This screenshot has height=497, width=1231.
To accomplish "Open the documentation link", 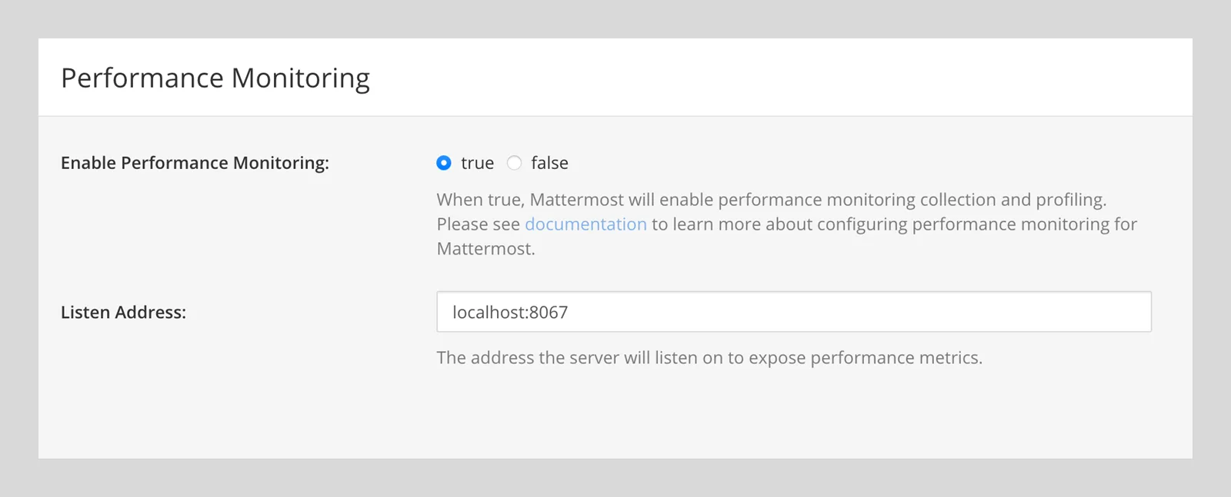I will (585, 224).
